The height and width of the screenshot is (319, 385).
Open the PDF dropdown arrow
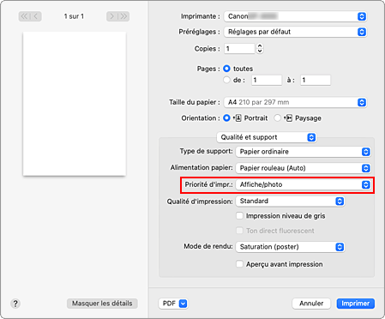click(183, 304)
